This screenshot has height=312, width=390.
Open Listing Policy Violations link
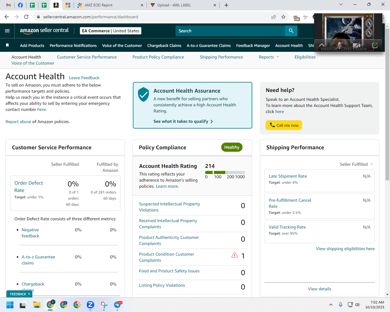(162, 285)
